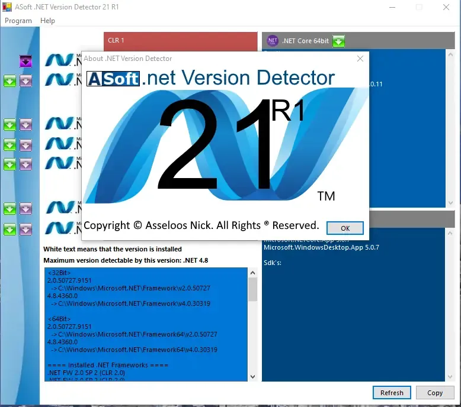Image resolution: width=461 pixels, height=407 pixels.
Task: Click the Framework64\v2.0.50727 path line
Action: (x=135, y=334)
